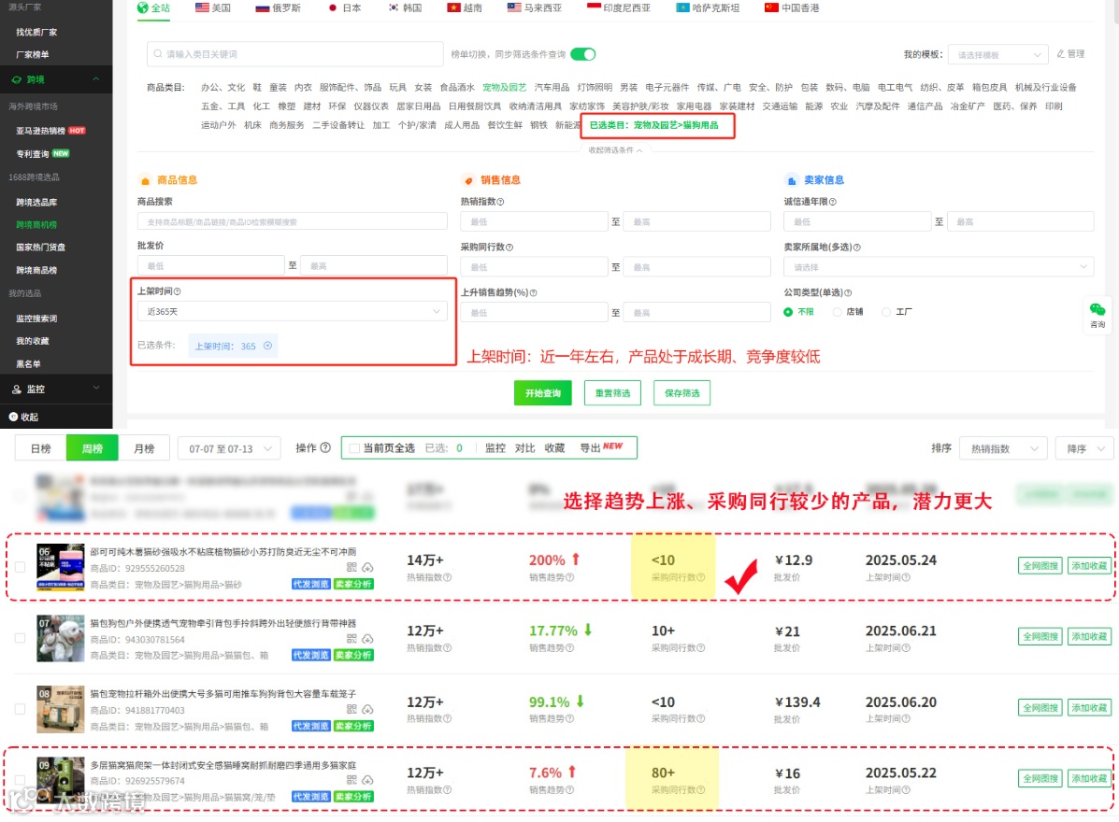Open 黑名单 in the sidebar
Screen dimensions: 1119x822
click(x=29, y=364)
